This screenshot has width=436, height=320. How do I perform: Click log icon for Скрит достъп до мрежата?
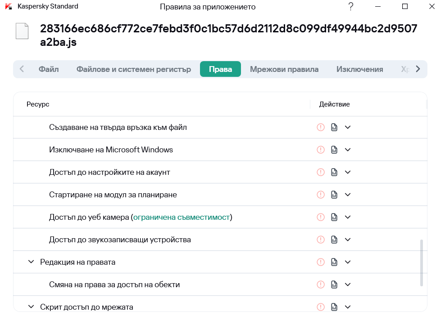[334, 307]
